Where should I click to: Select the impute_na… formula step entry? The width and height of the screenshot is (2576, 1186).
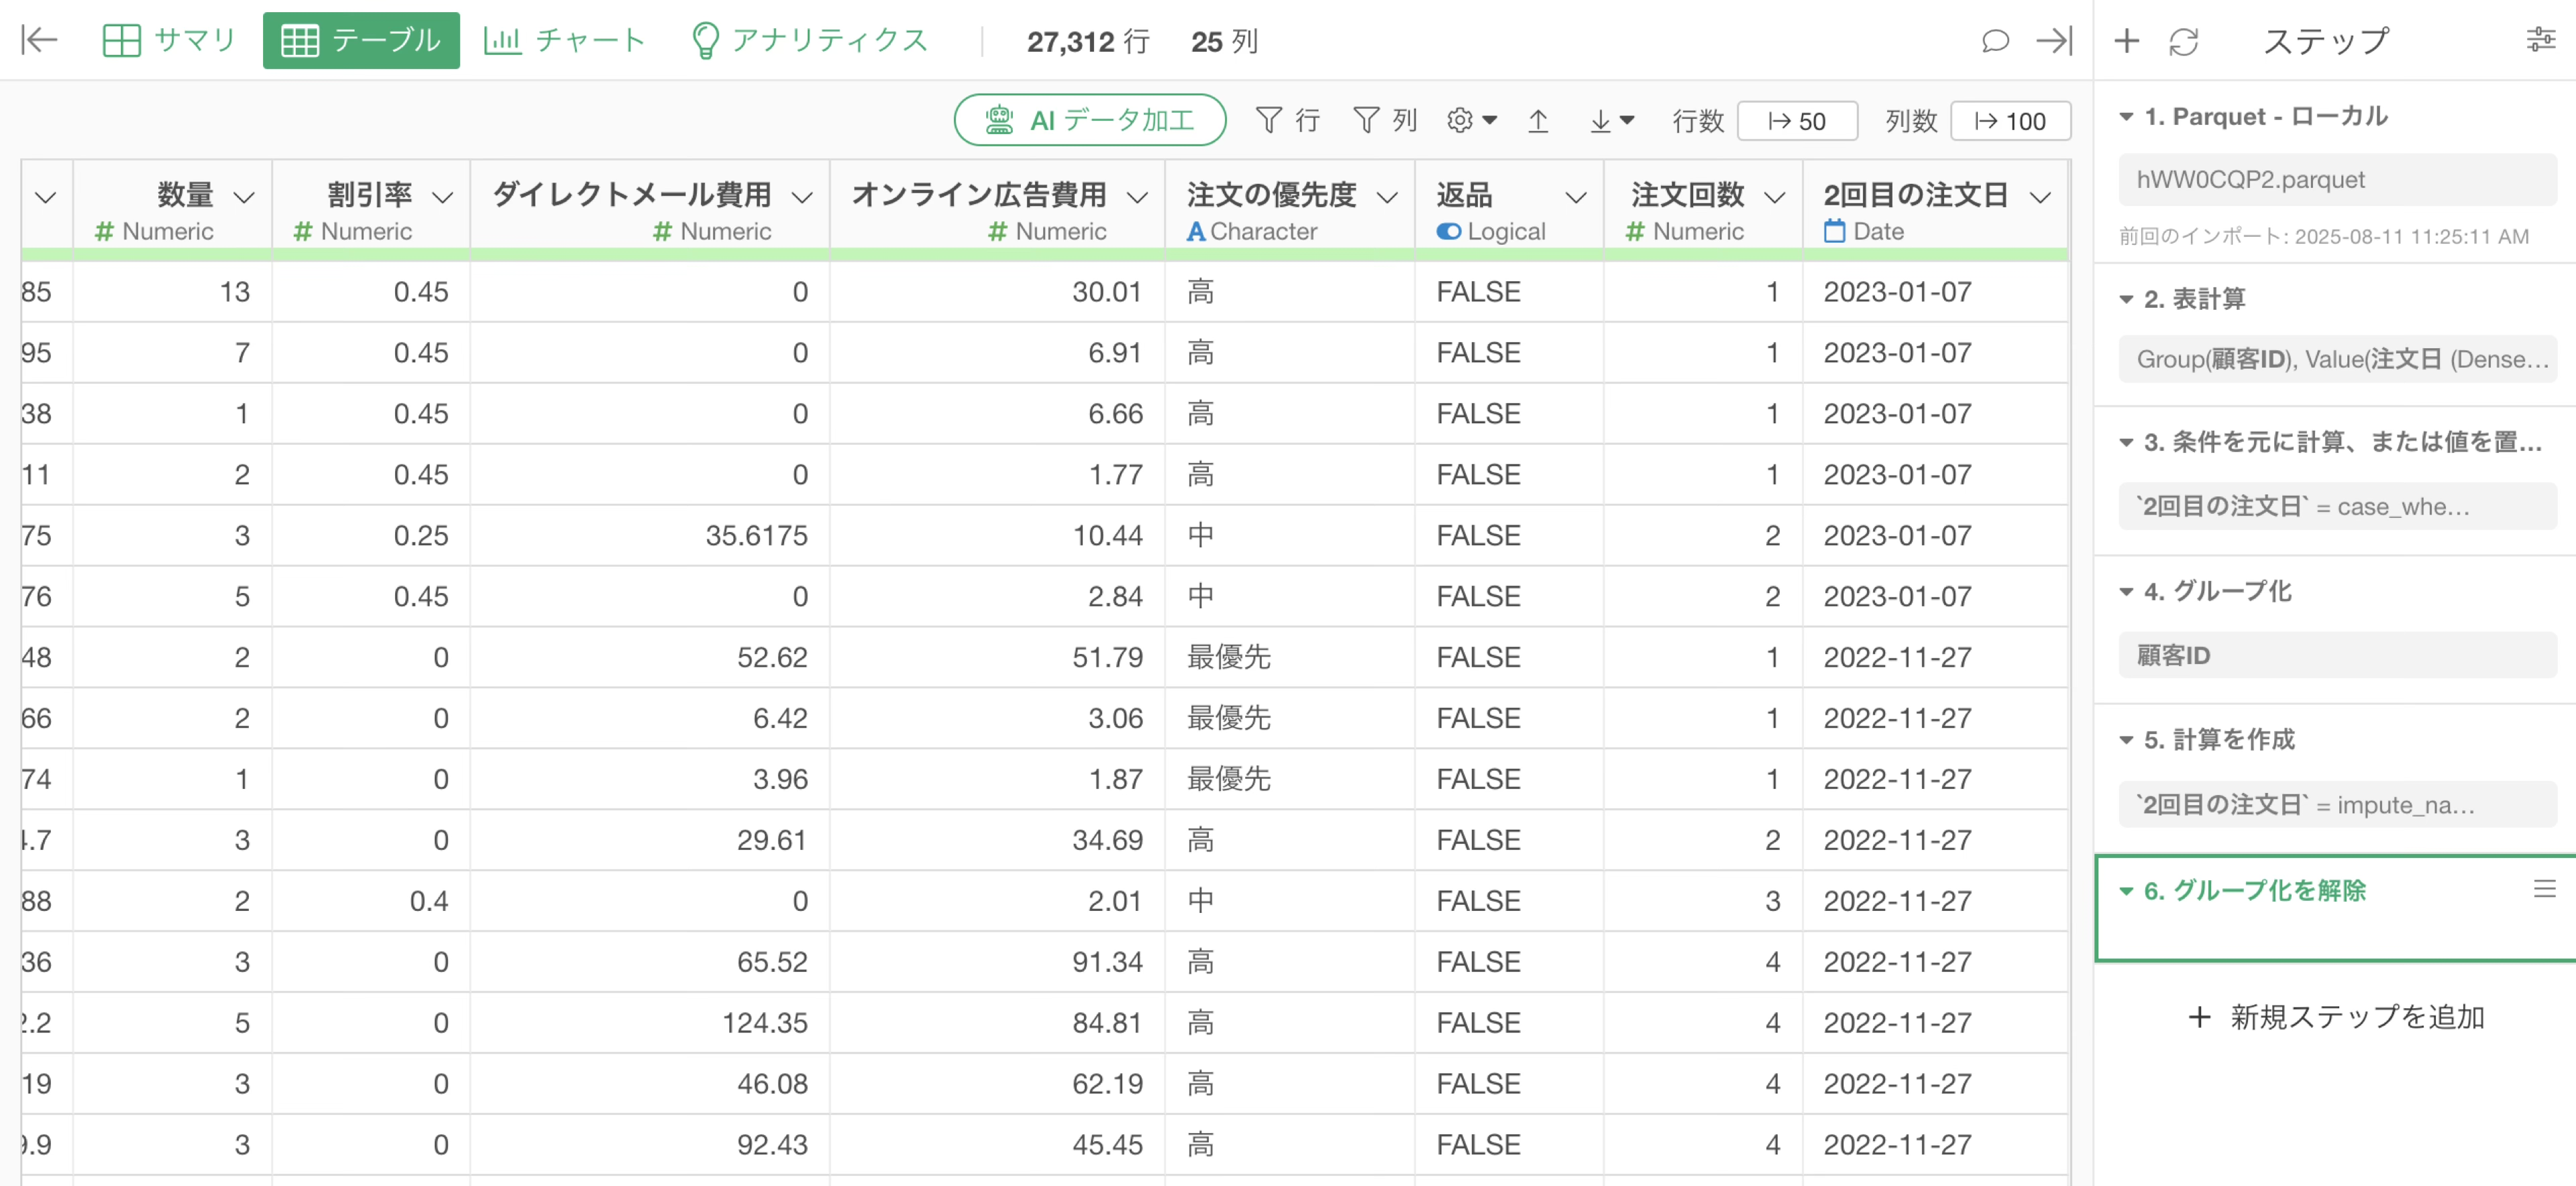click(2337, 804)
